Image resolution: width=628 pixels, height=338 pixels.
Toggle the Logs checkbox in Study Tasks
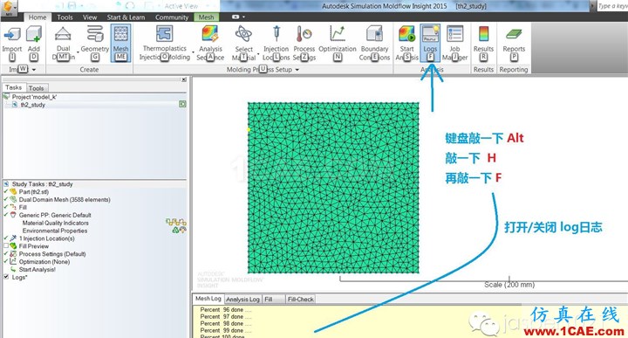pyautogui.click(x=6, y=277)
